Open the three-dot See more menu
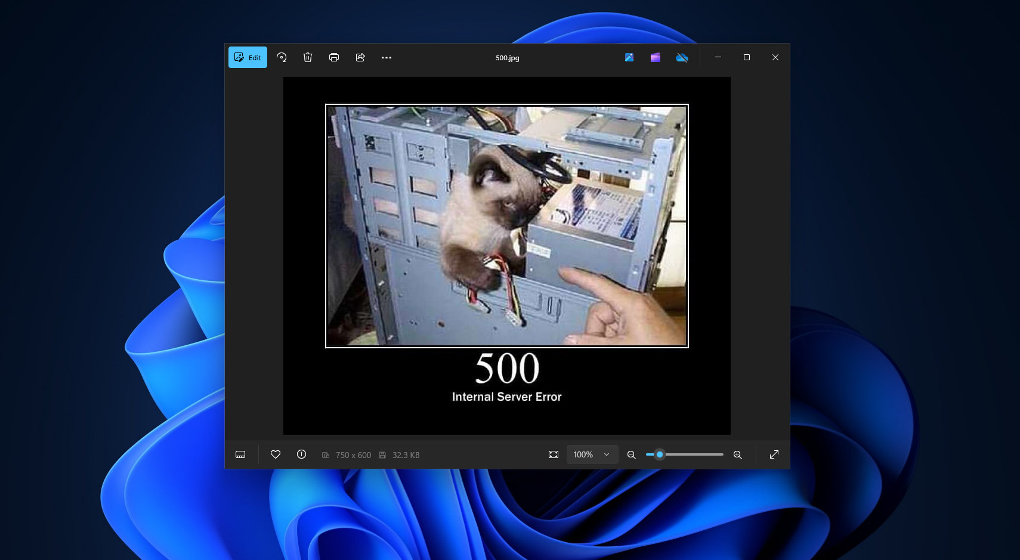Viewport: 1020px width, 560px height. (x=387, y=57)
